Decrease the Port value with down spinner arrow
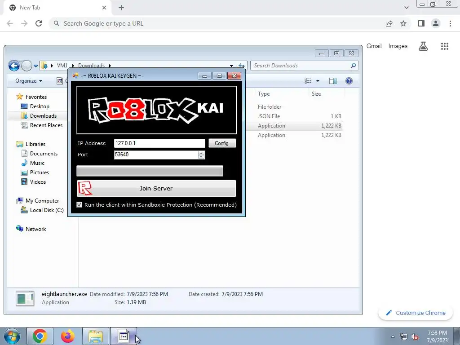Screen dimensions: 460x345 click(x=201, y=157)
